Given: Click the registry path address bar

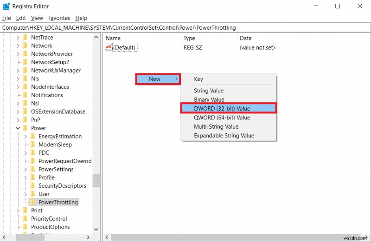Looking at the screenshot, I should click(x=185, y=28).
